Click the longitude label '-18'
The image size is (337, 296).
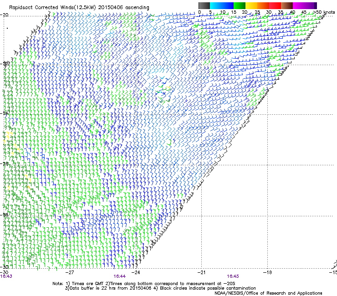268,272
